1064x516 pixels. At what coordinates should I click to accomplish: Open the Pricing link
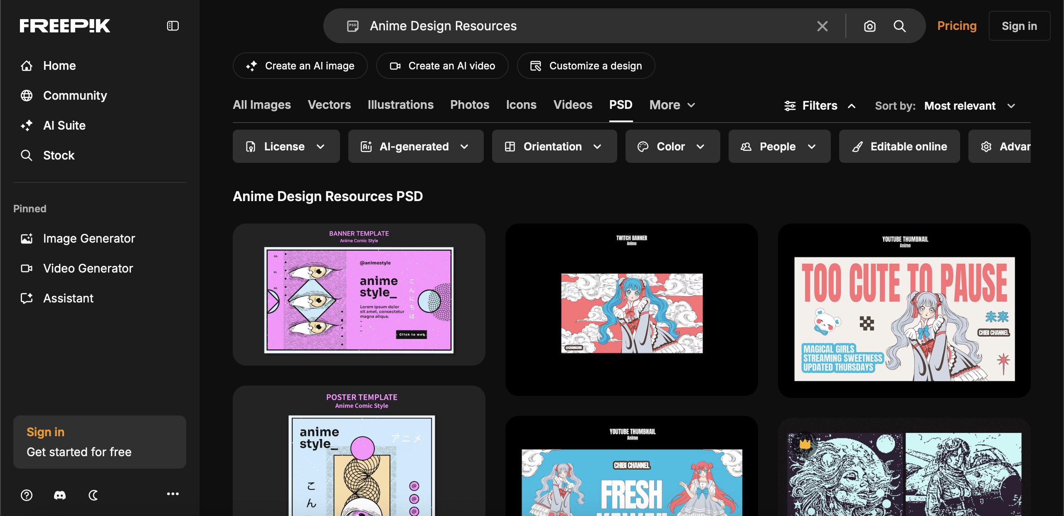pyautogui.click(x=957, y=26)
